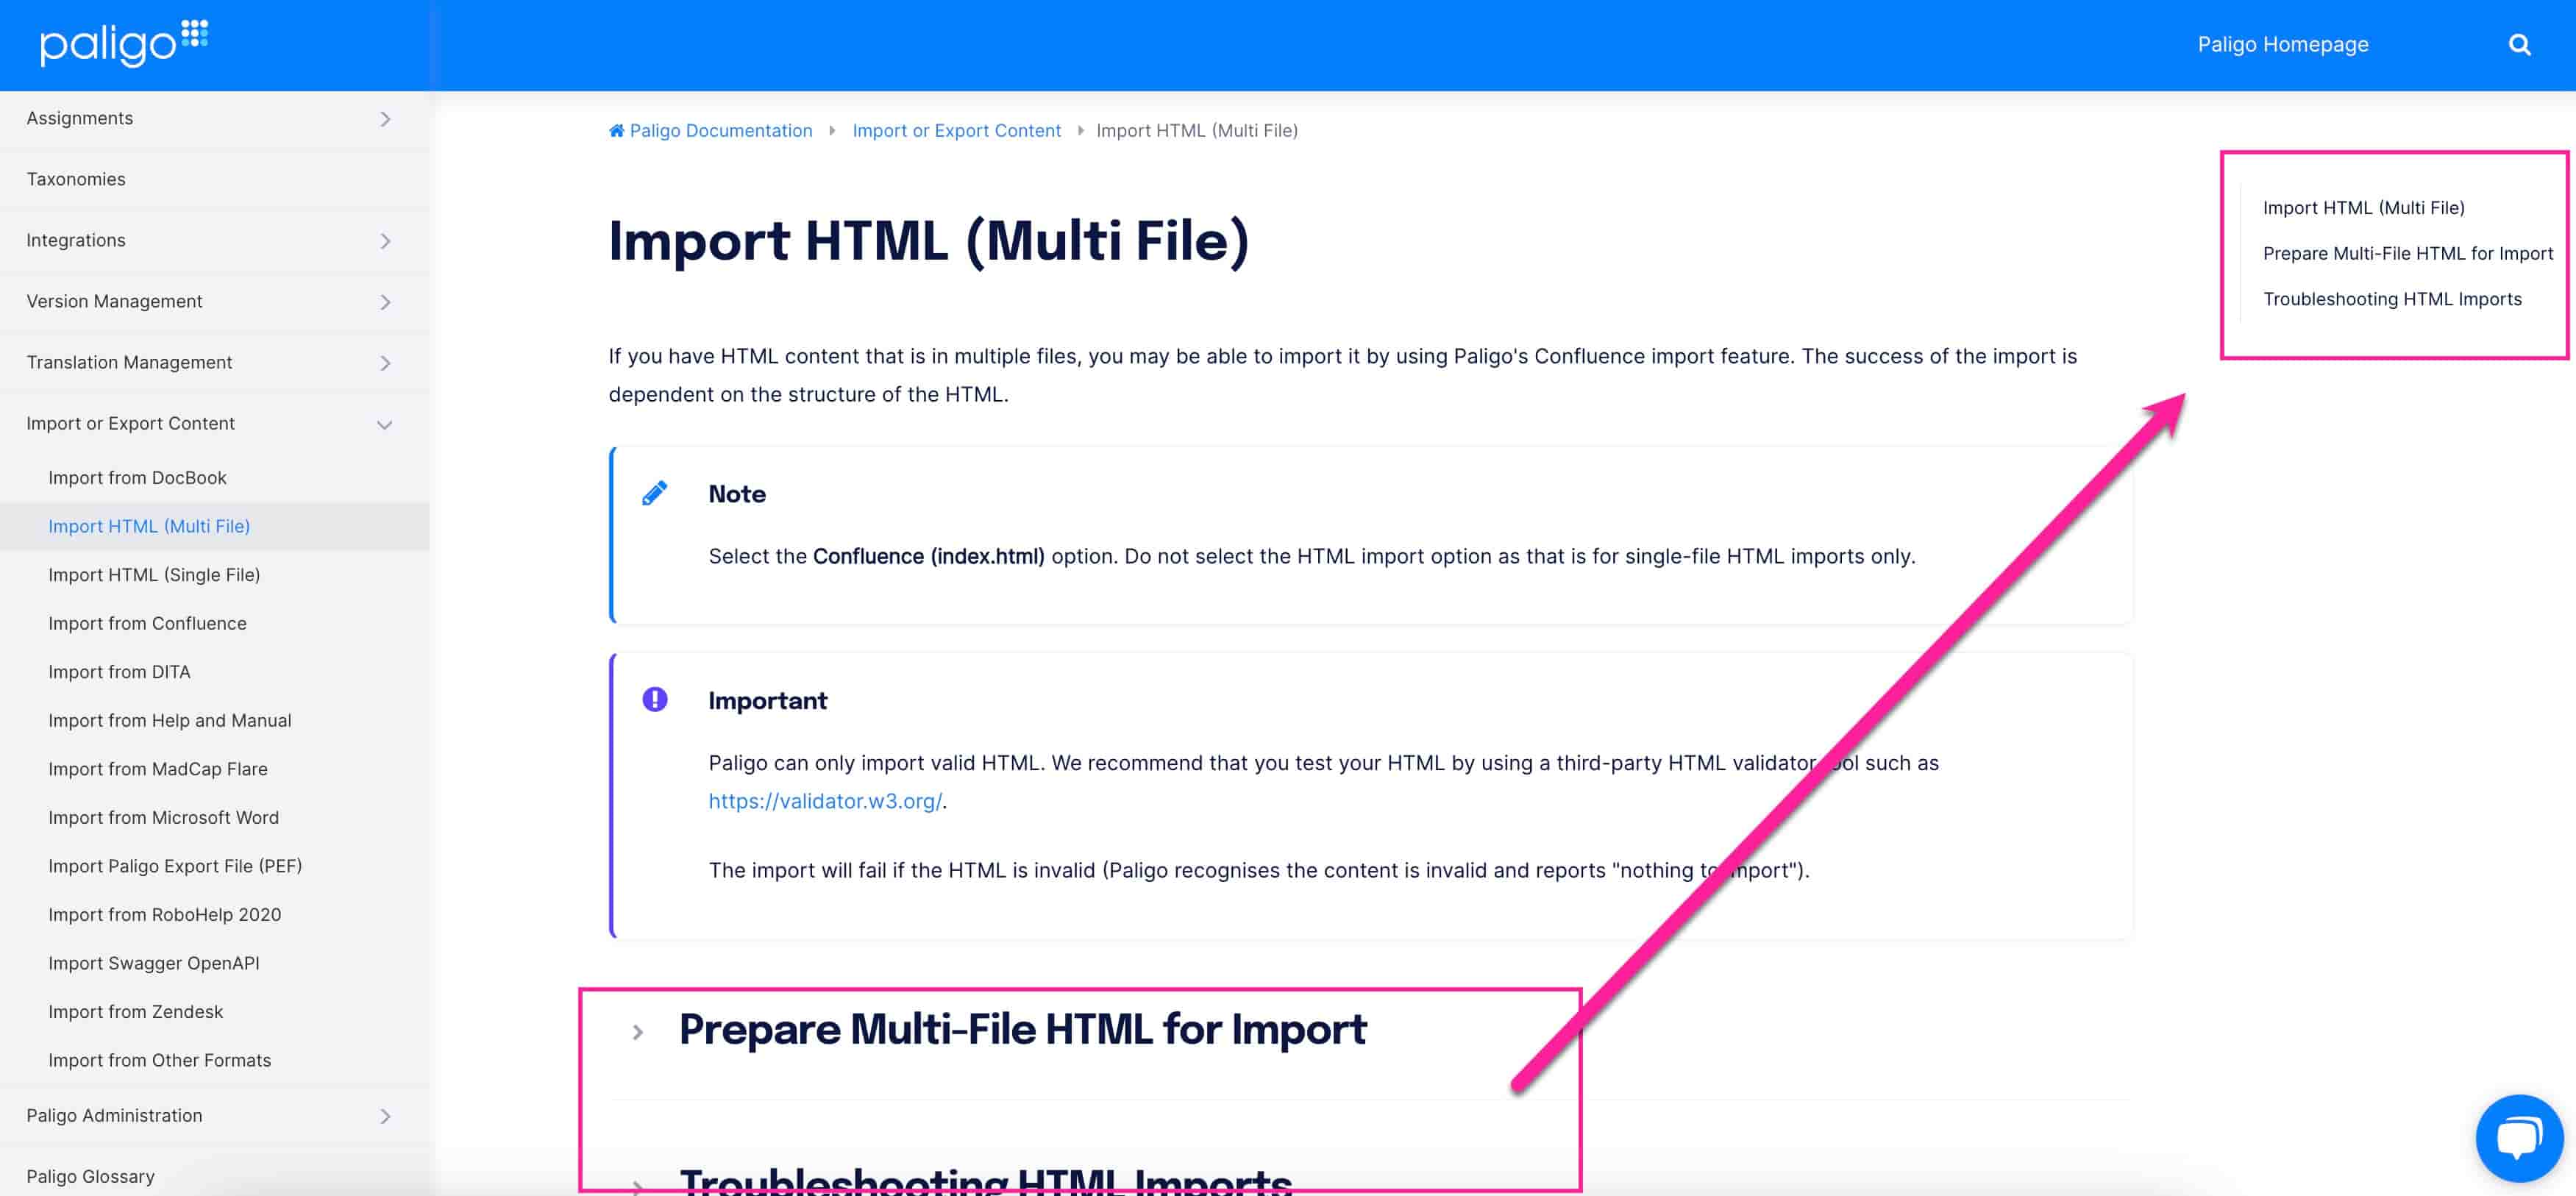
Task: Collapse Import or Export Content section
Action: (x=384, y=424)
